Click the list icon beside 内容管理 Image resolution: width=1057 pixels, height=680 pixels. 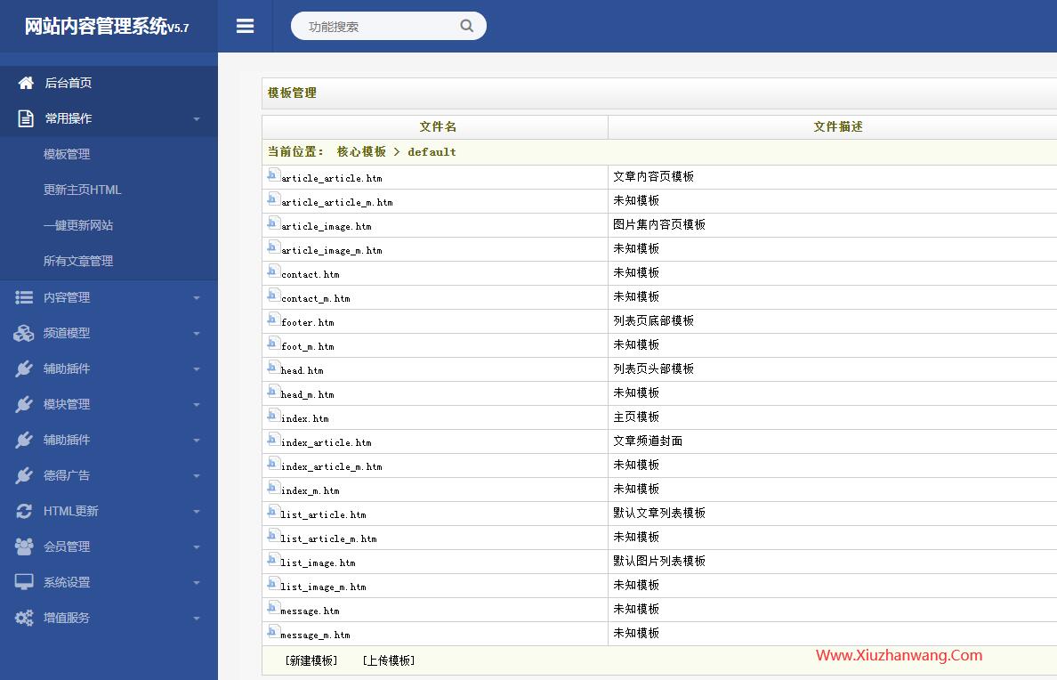[24, 297]
